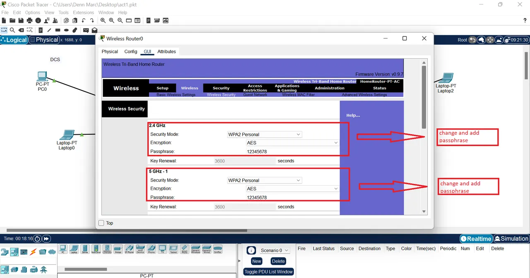Add a Server device from the palette
The image size is (530, 278).
point(85,249)
